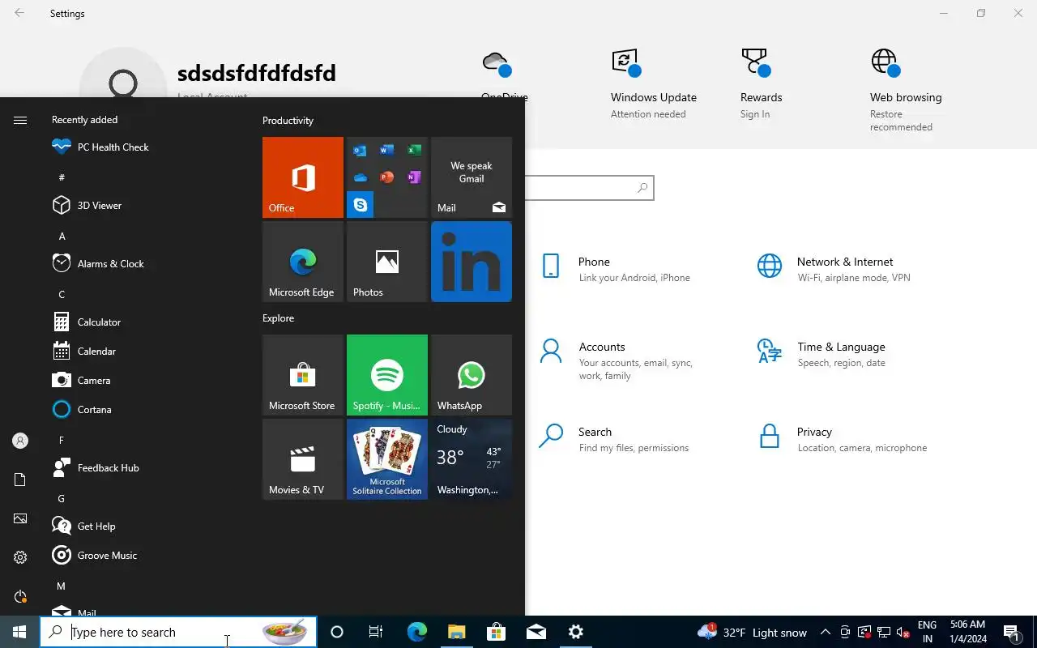
Task: Click the Power icon in Start
Action: [x=20, y=596]
